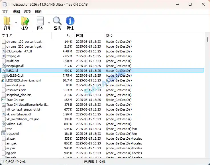Select the vulkan-1.dll file icon
Viewport: 210px width, 165px height.
[4, 124]
